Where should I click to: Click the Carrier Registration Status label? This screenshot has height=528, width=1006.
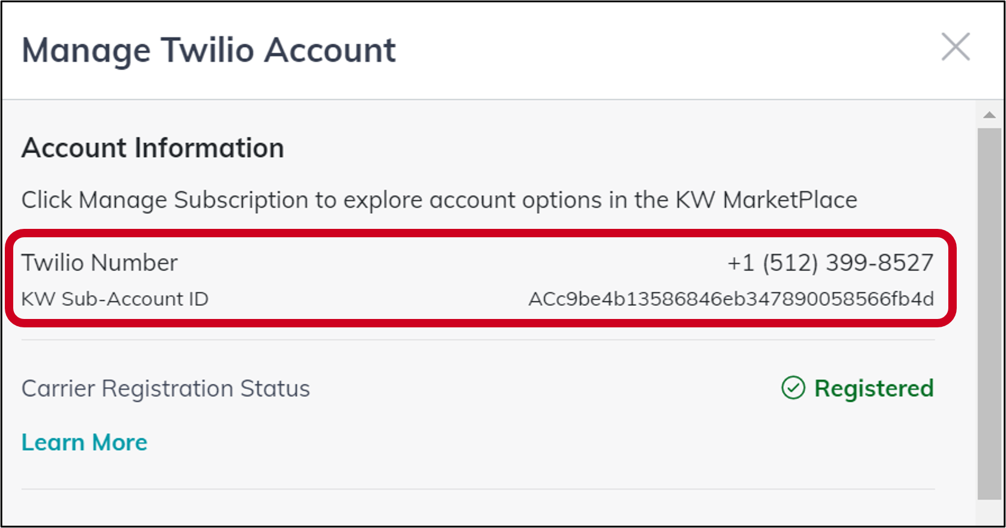tap(166, 389)
